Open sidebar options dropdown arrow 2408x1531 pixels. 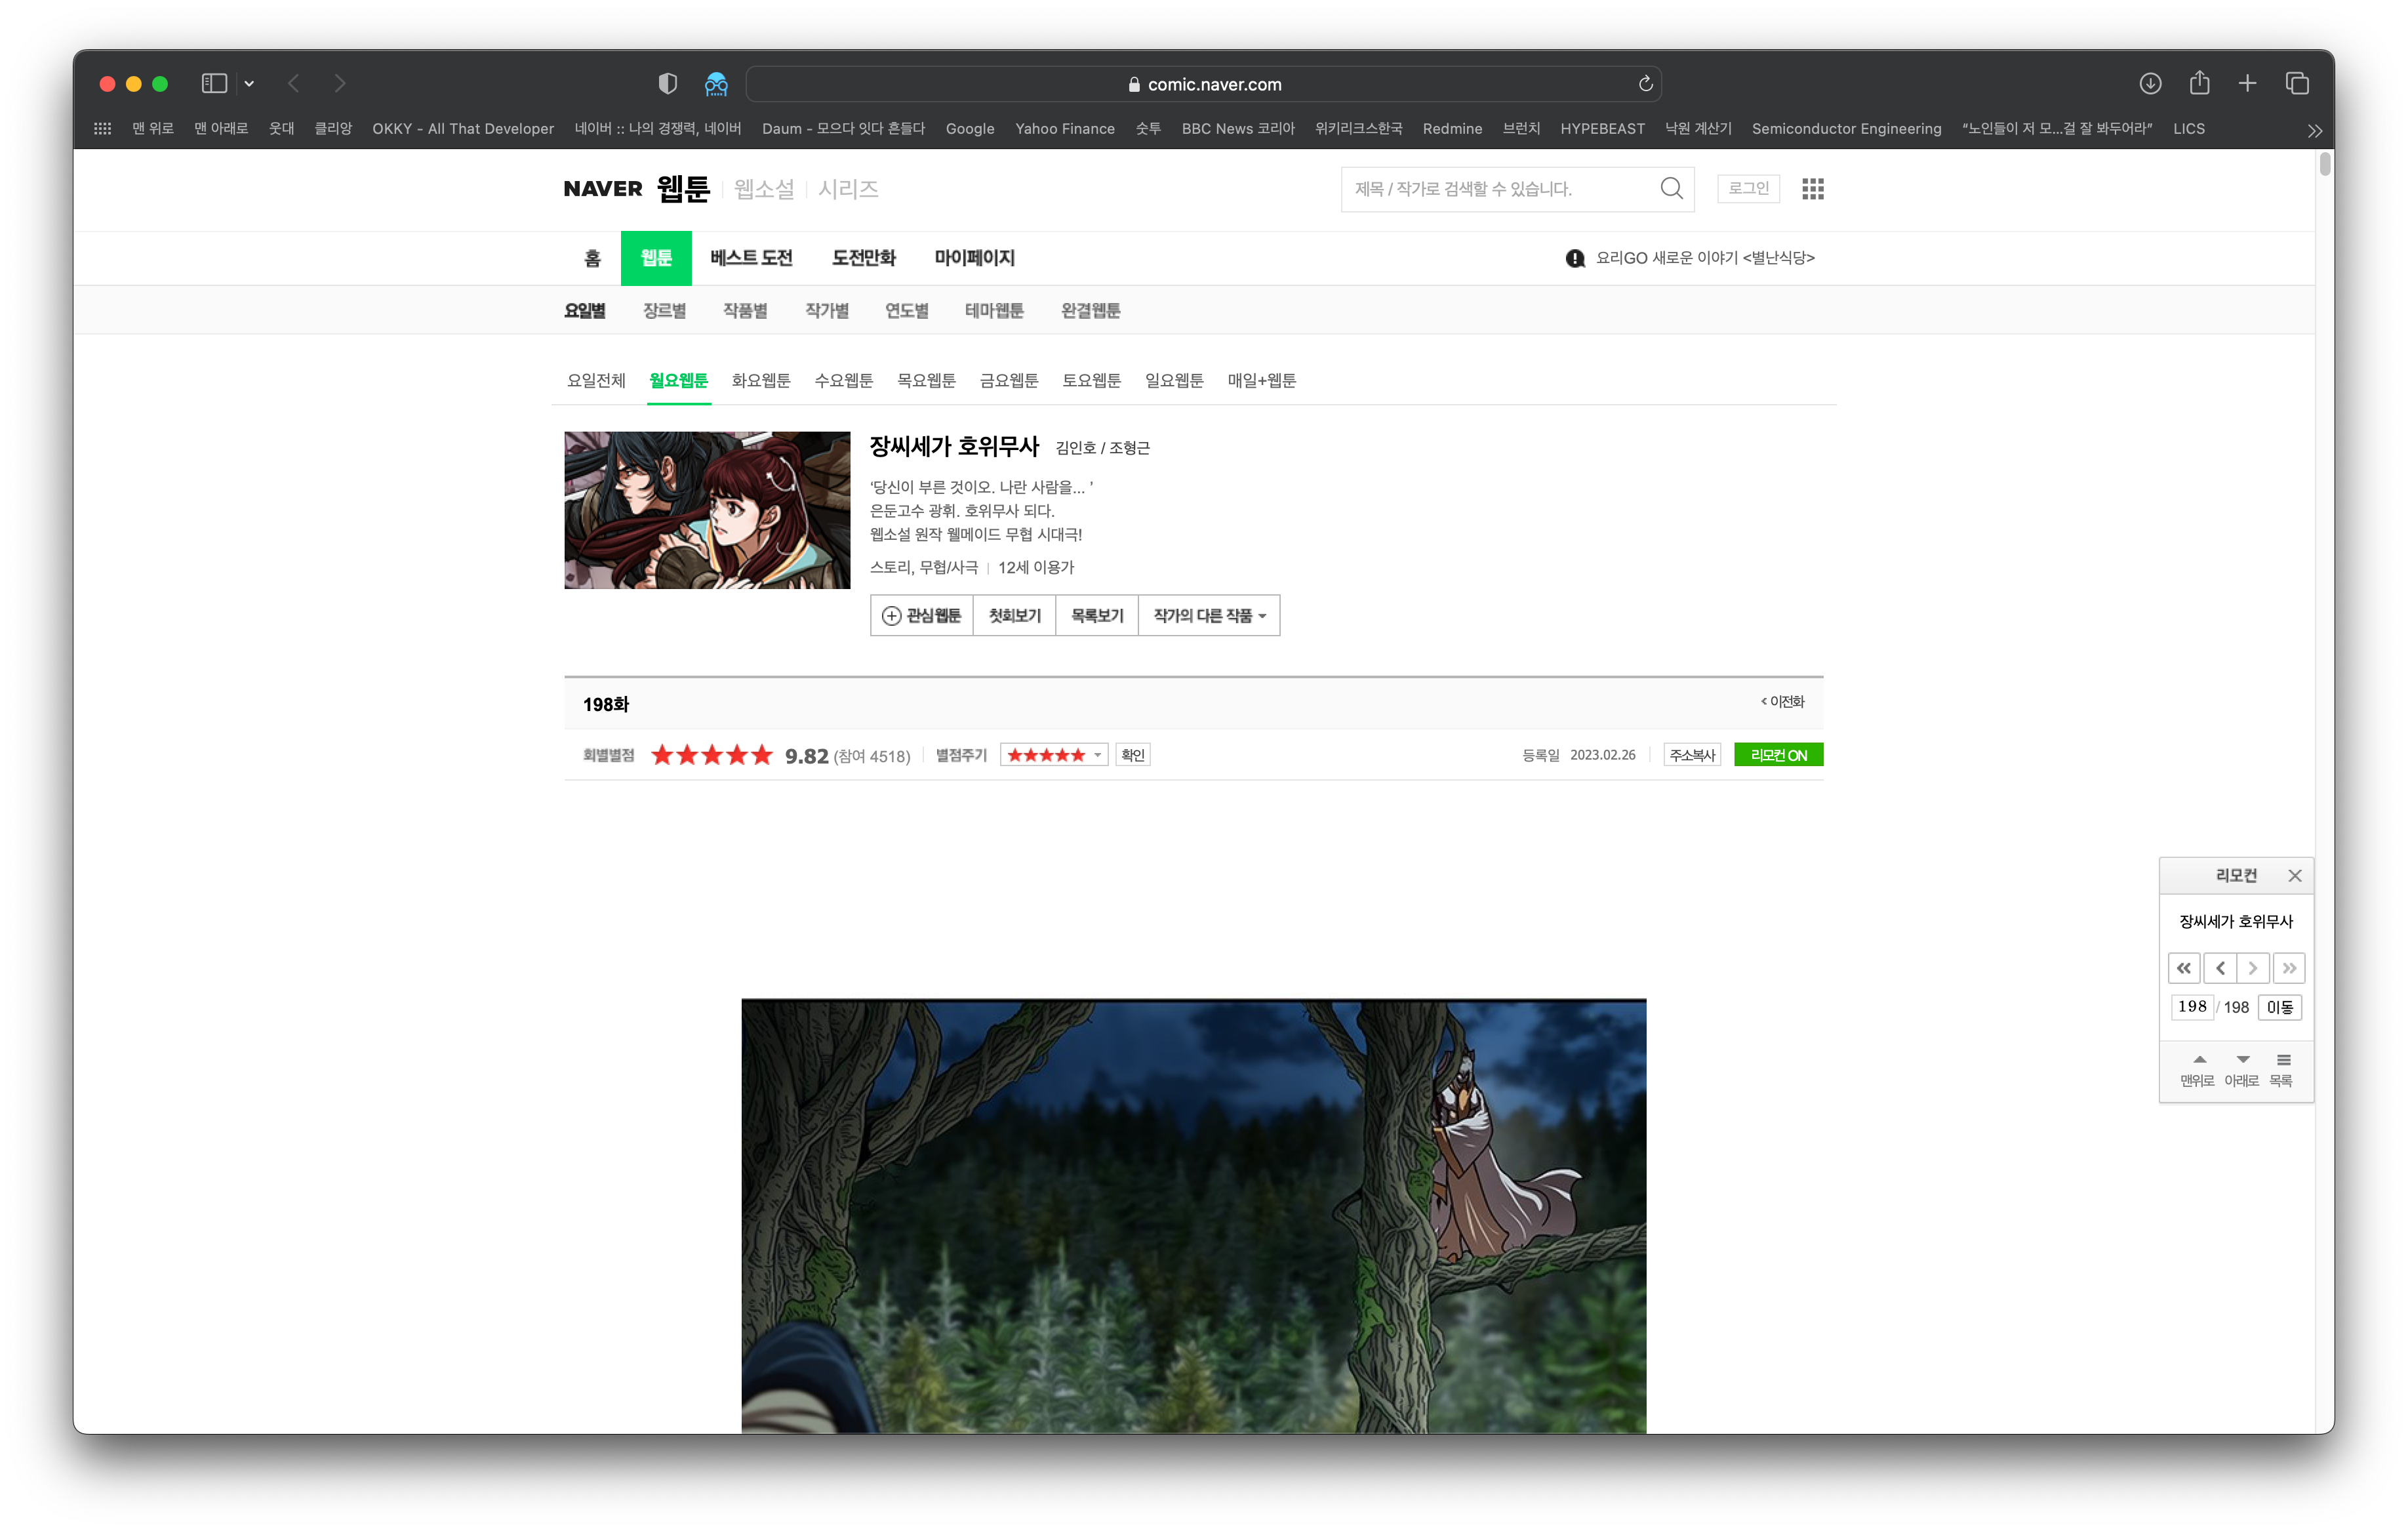[x=249, y=84]
